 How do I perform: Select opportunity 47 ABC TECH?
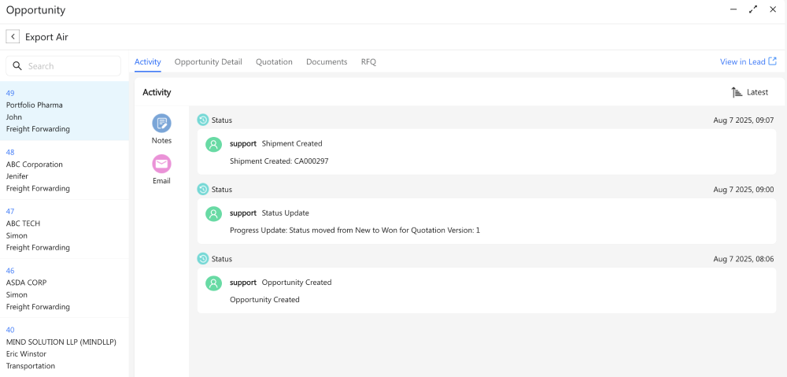(65, 229)
